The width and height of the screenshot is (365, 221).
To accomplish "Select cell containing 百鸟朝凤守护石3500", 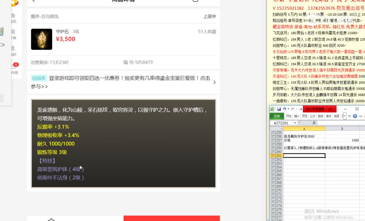I will pyautogui.click(x=304, y=136).
